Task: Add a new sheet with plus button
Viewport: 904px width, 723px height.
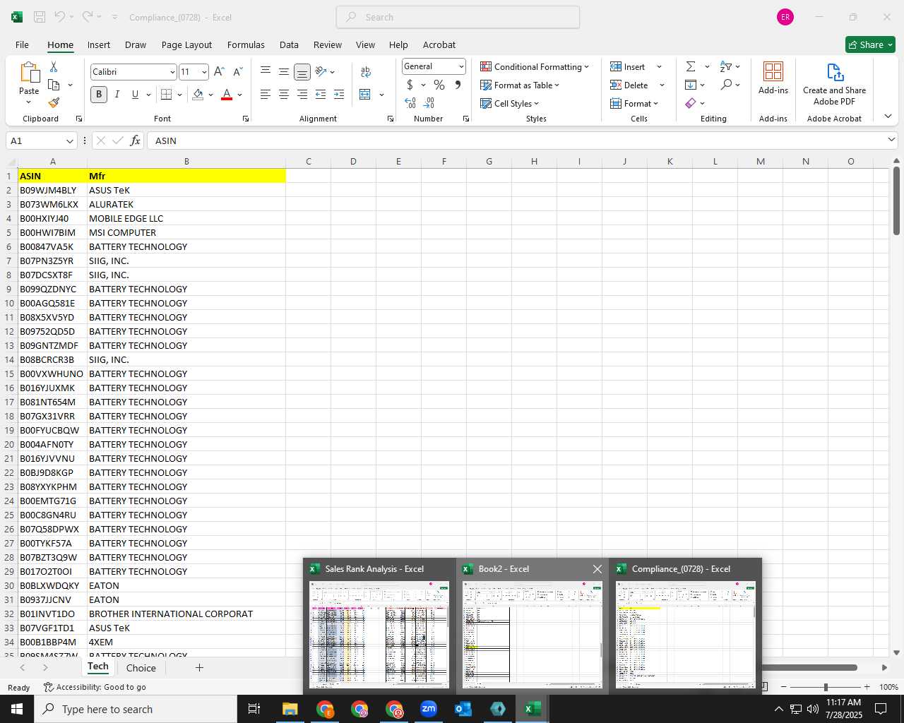Action: point(199,667)
